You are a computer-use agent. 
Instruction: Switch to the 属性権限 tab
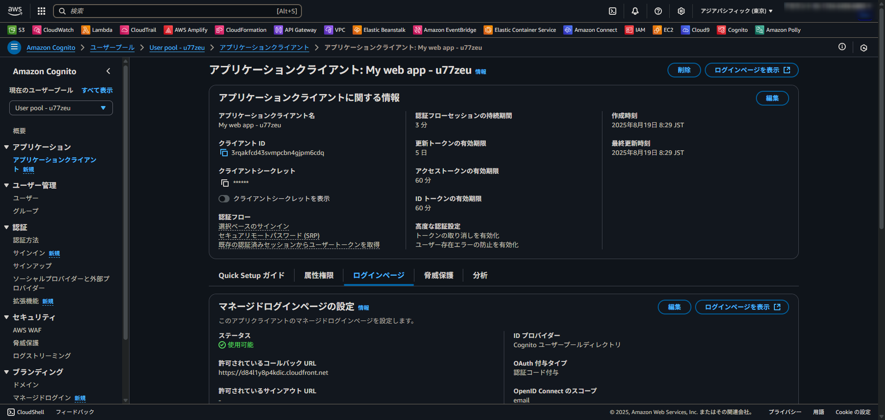pos(319,275)
